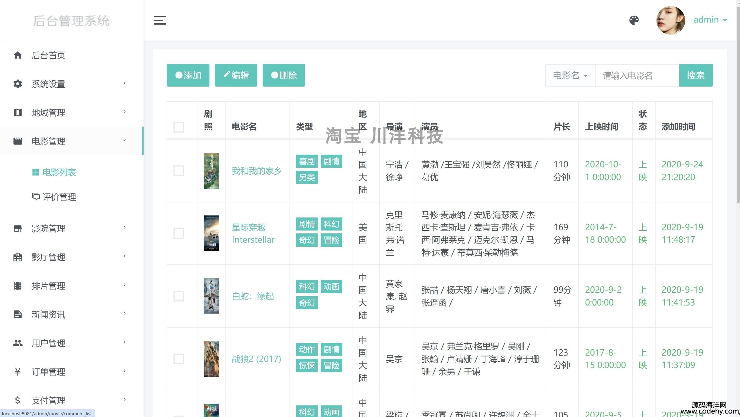Screen dimensions: 740x417
Task: Check the box for 我和我的家乡
Action: 179,171
